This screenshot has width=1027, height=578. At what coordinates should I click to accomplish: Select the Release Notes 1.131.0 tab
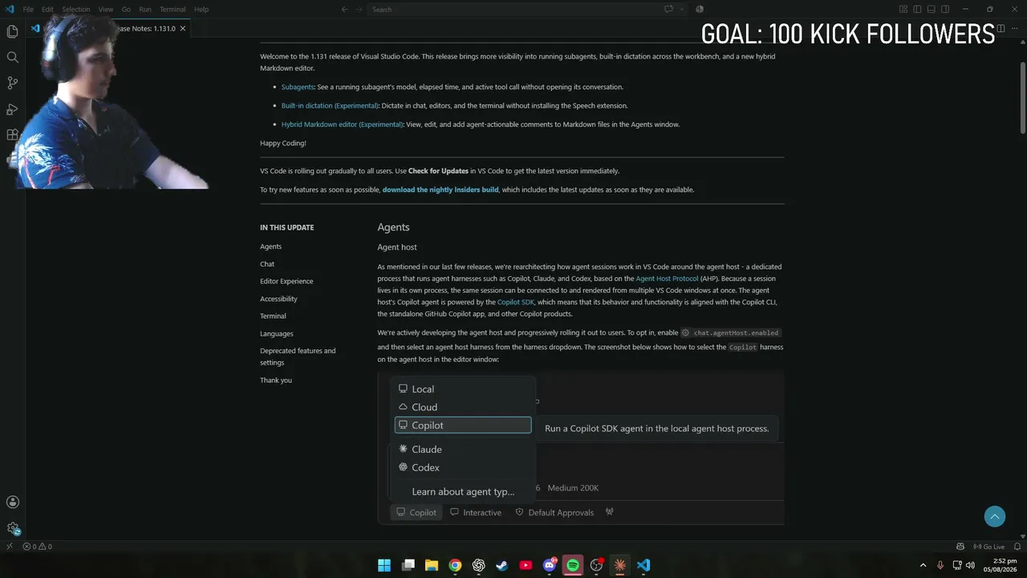pos(108,28)
